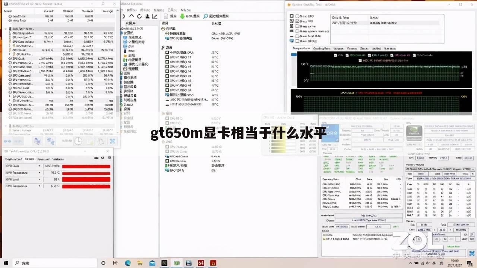
Task: Click the GPU Clock red graph bar
Action: pos(86,166)
